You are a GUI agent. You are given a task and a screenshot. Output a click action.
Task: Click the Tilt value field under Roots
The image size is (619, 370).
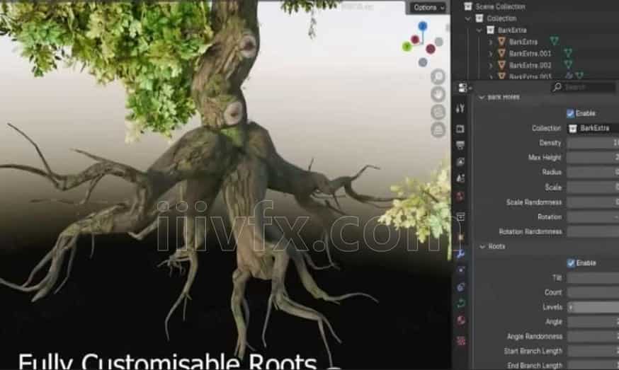[x=593, y=278]
